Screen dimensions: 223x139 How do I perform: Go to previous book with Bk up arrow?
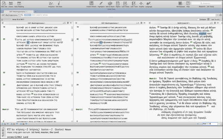click(21, 124)
